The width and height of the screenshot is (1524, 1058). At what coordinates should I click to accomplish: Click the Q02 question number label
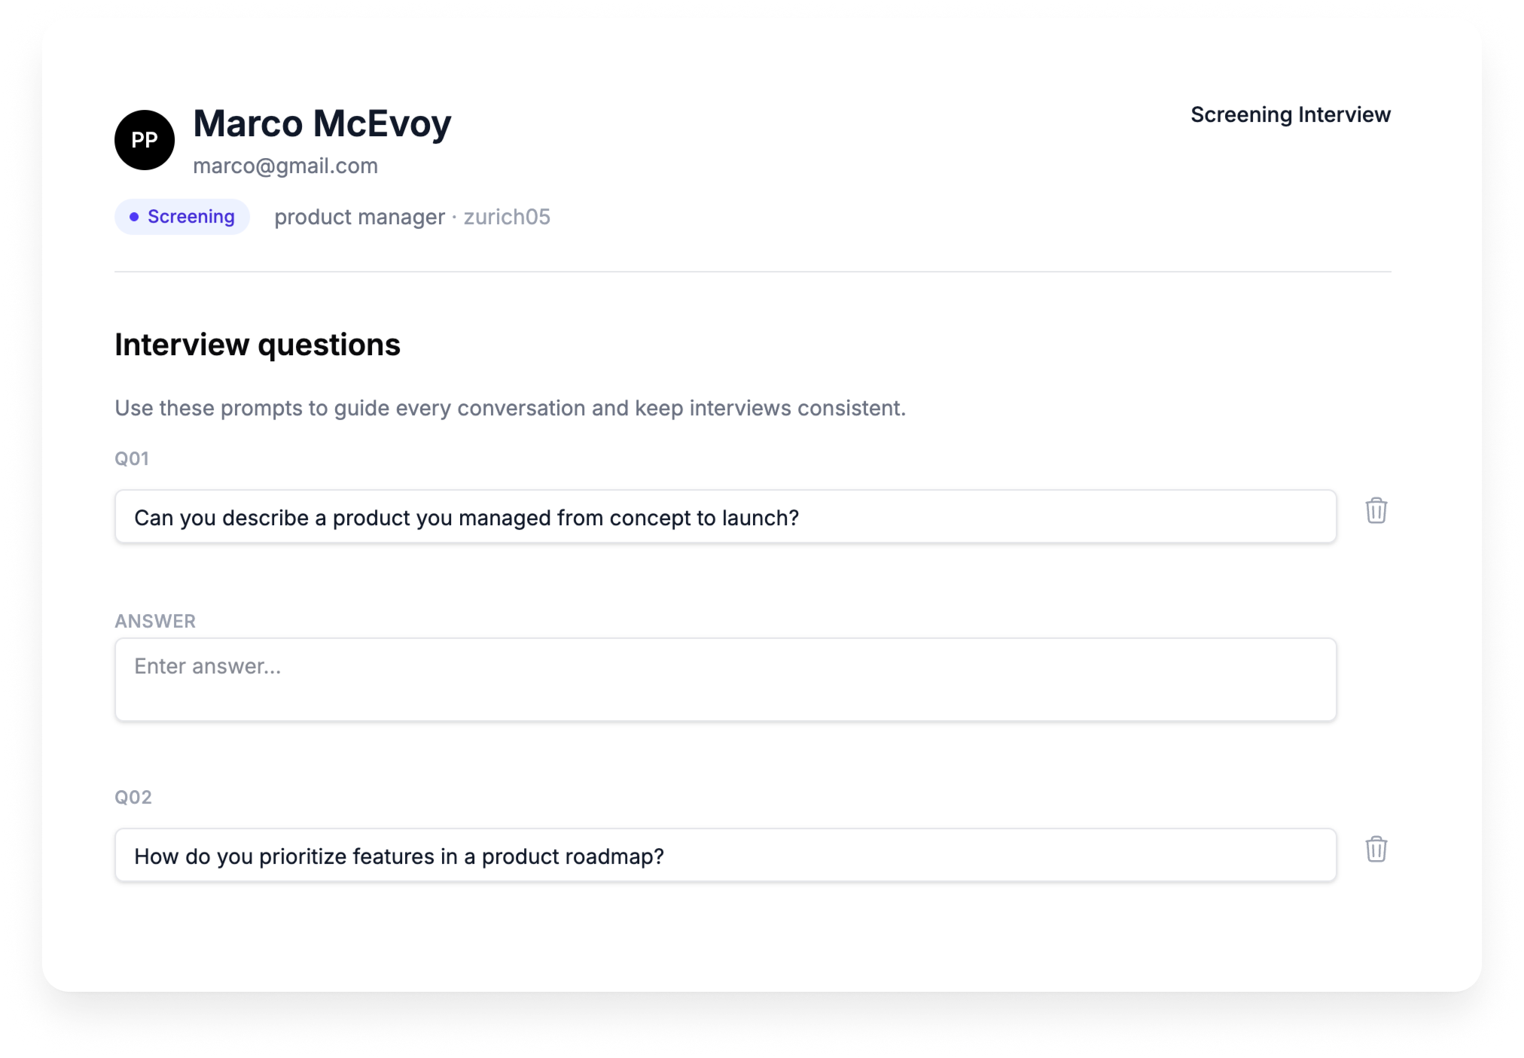(x=133, y=798)
